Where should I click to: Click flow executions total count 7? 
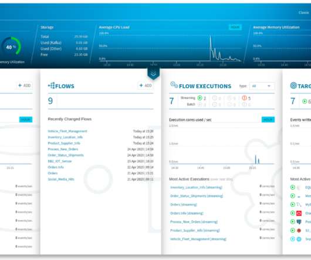point(171,101)
